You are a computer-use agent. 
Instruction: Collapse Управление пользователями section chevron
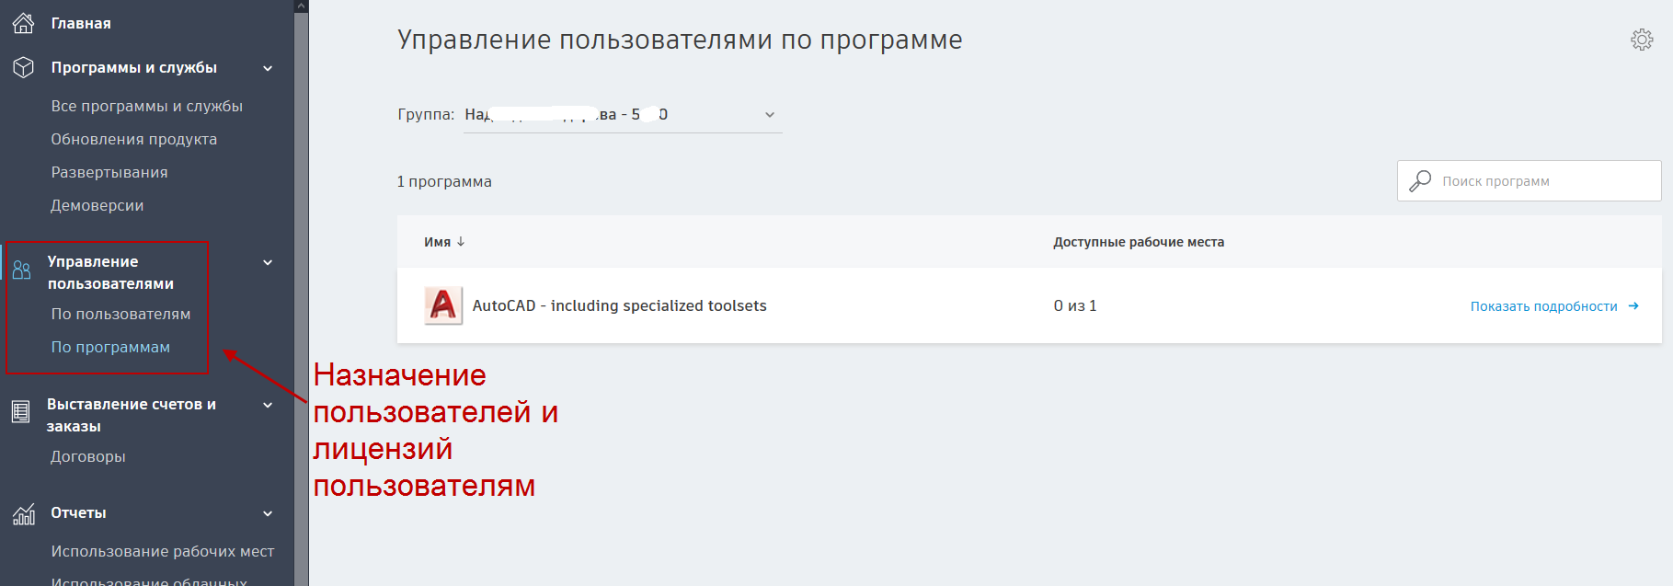pyautogui.click(x=268, y=262)
